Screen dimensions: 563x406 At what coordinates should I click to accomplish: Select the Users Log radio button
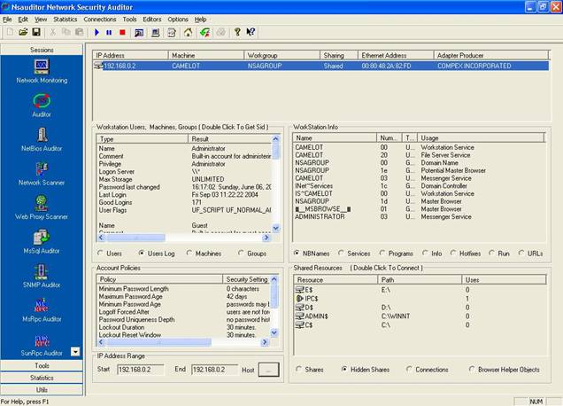[x=142, y=254]
